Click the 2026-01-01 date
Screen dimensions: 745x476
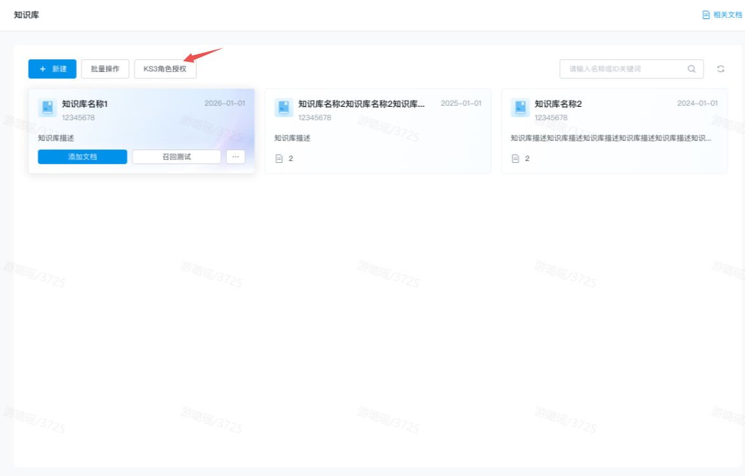click(225, 103)
